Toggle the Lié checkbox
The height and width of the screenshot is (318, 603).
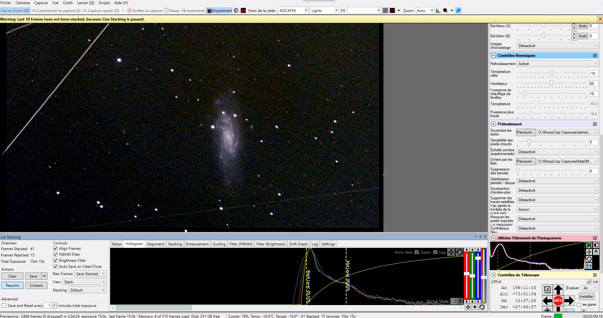(589, 282)
